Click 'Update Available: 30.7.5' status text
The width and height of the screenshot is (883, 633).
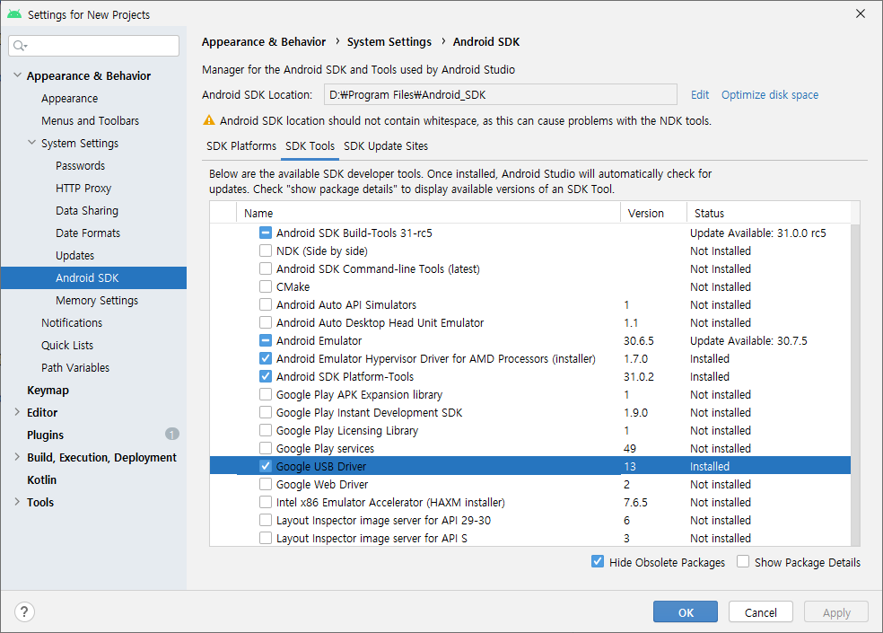coord(748,340)
